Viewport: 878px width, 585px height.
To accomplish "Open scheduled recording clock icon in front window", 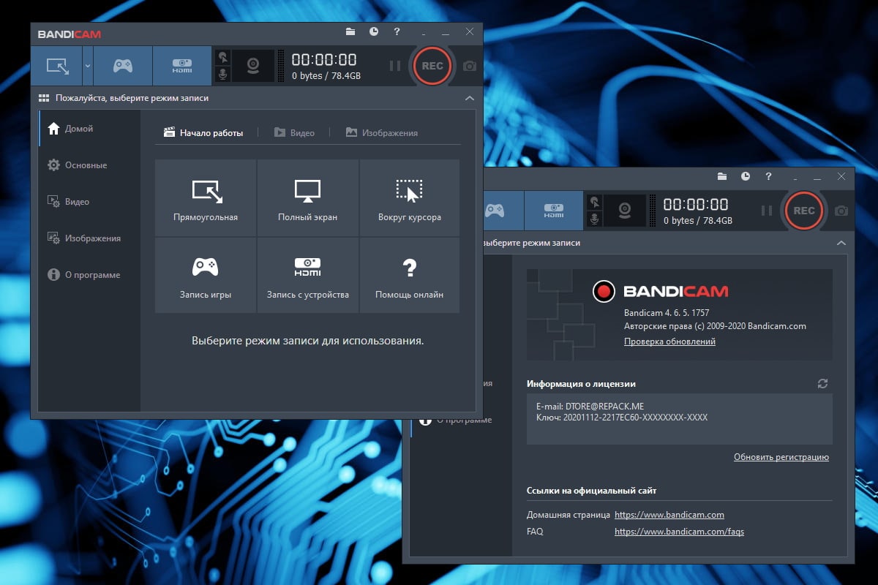I will coord(374,32).
